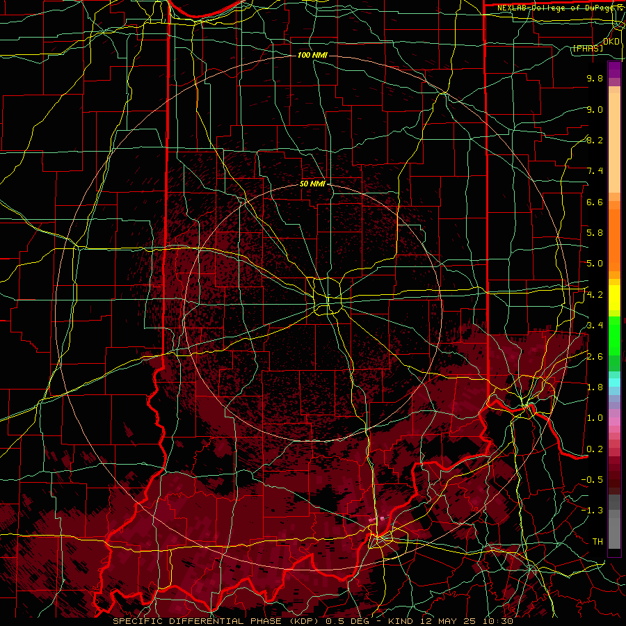This screenshot has height=626, width=626.
Task: Click the 2.6 value on the scale
Action: click(x=595, y=357)
